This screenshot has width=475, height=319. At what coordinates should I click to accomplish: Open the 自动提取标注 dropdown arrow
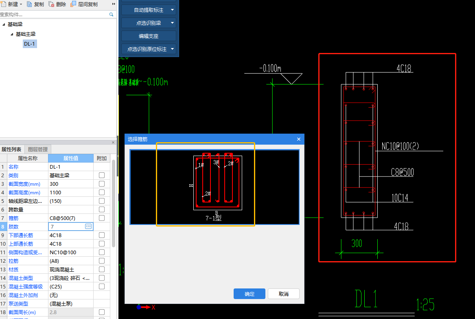172,10
